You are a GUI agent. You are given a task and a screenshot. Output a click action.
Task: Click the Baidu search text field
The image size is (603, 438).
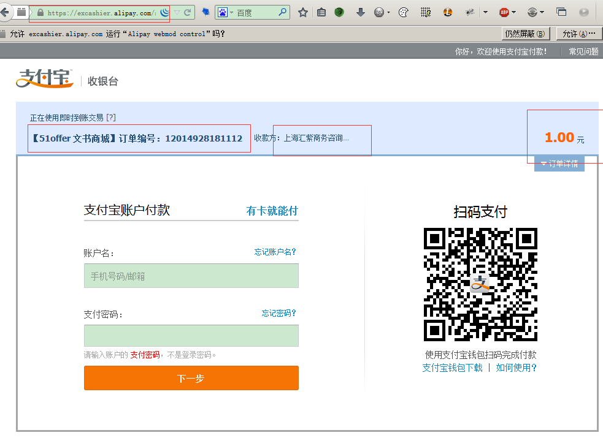[256, 13]
